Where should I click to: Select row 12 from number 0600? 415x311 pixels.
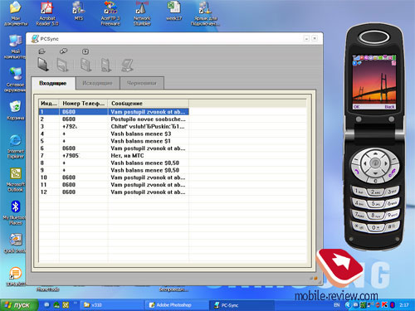point(114,192)
